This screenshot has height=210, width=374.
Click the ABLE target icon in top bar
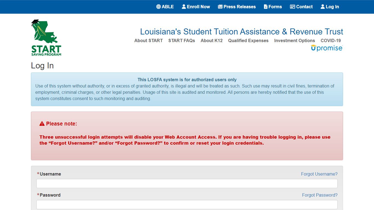pos(158,7)
